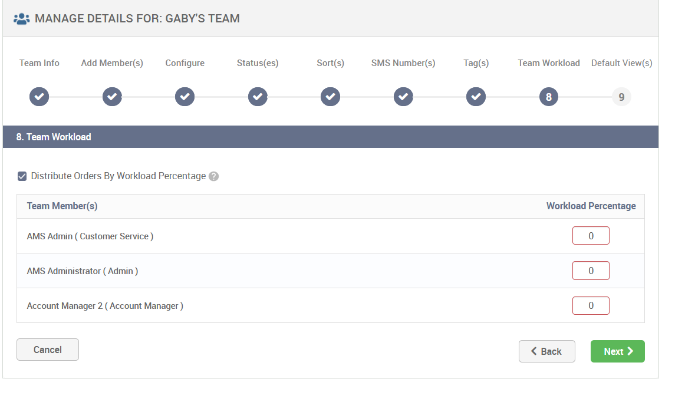Select the Configure step checkmark icon
The image size is (685, 402).
(x=185, y=96)
